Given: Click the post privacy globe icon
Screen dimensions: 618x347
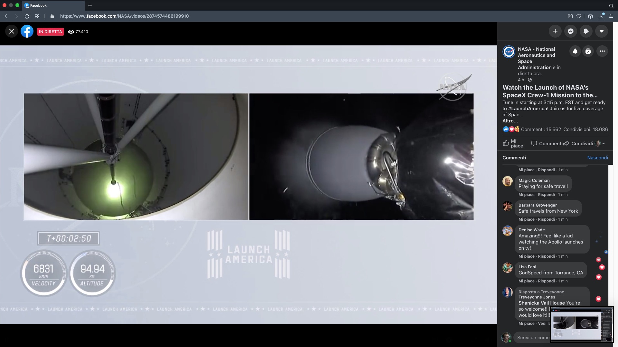Looking at the screenshot, I should 530,80.
